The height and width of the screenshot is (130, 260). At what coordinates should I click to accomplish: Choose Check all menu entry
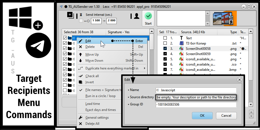tap(100, 76)
